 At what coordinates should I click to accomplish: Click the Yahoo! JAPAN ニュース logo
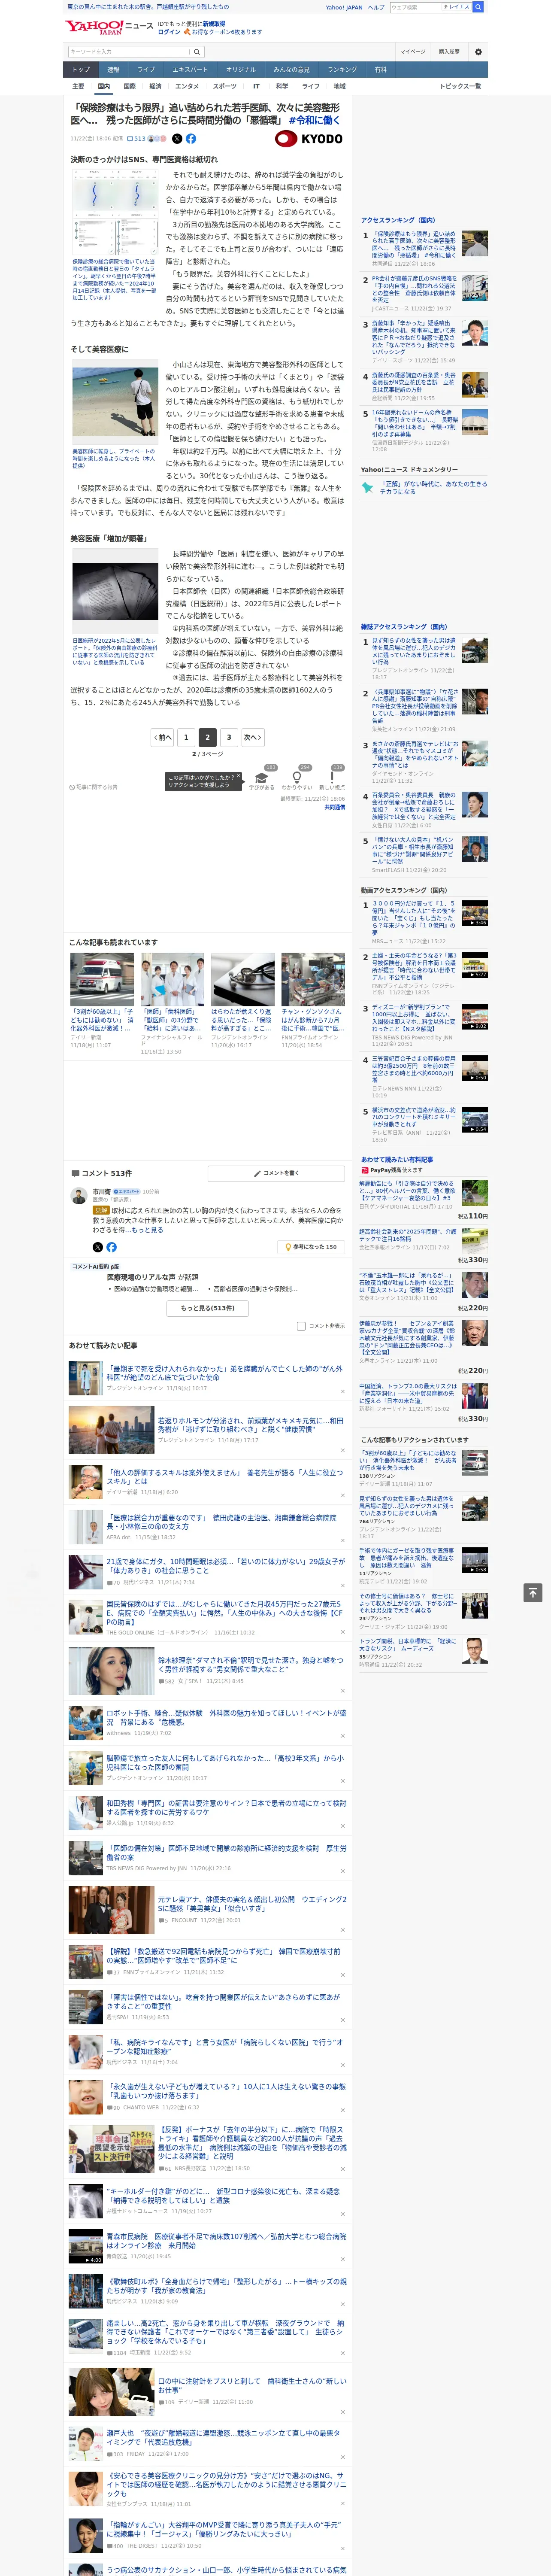click(x=108, y=27)
